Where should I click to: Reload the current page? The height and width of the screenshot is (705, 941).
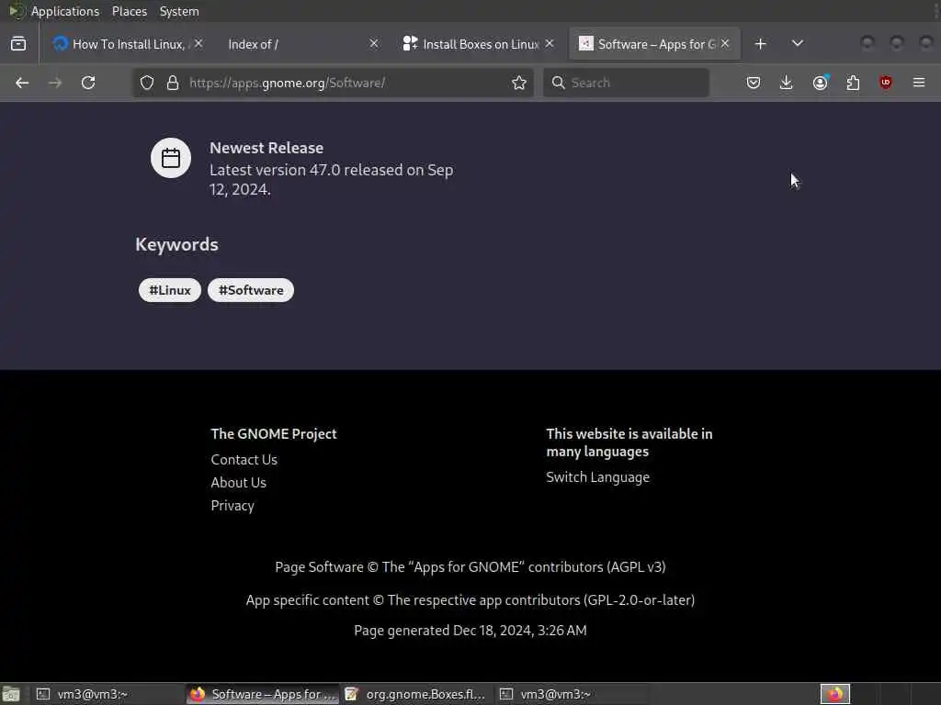tap(88, 83)
